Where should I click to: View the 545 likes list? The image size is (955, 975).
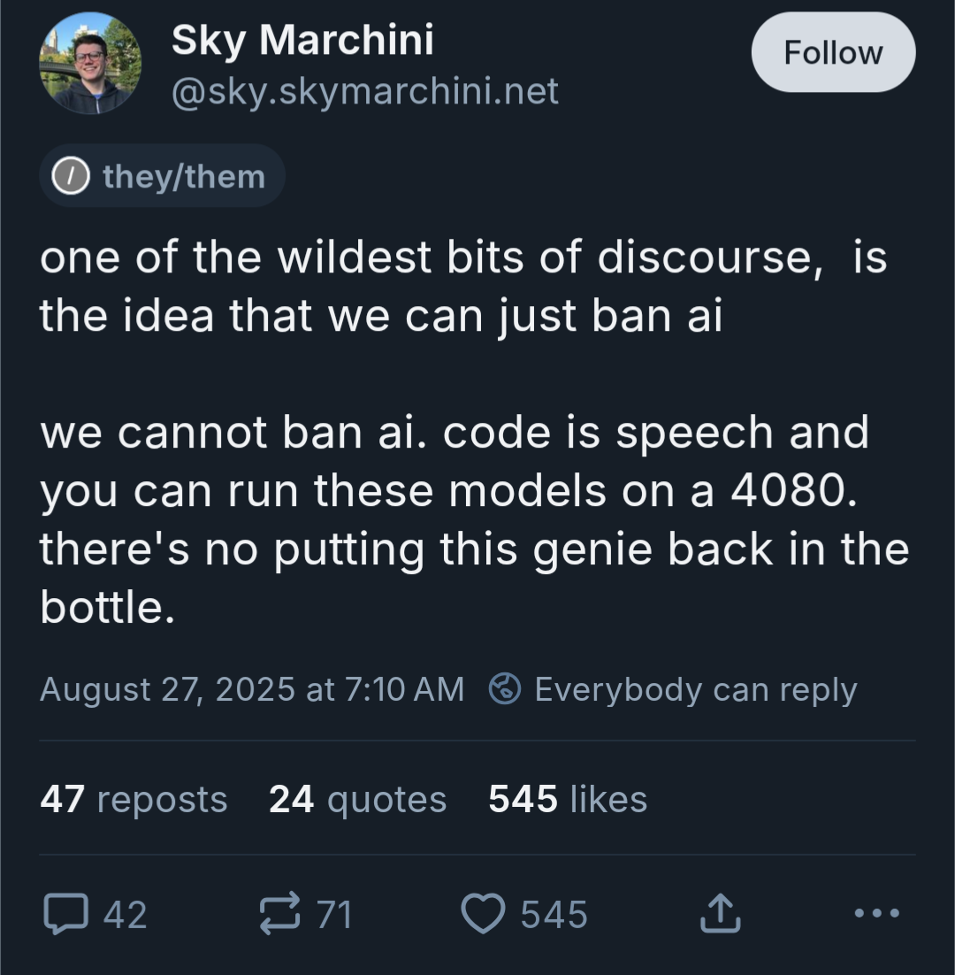568,799
